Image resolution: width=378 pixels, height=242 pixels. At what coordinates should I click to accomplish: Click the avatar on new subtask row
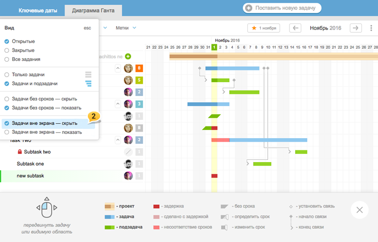128,175
